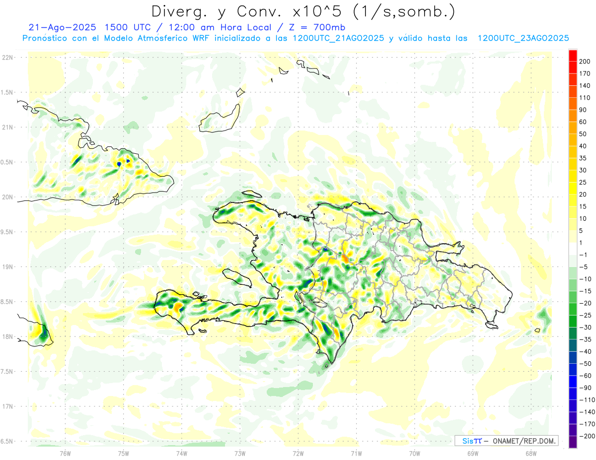Click the '73W' longitude label
Image resolution: width=596 pixels, height=460 pixels.
pos(240,453)
